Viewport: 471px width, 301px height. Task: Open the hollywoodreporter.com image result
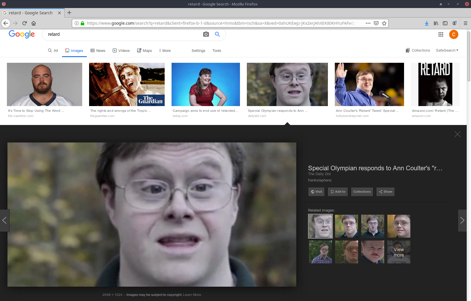(369, 85)
